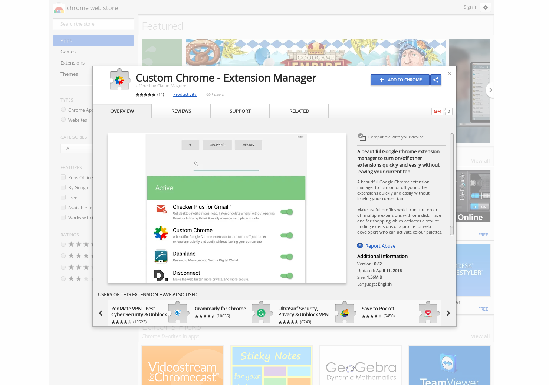549x385 pixels.
Task: Select Apps in the sidebar
Action: click(93, 40)
